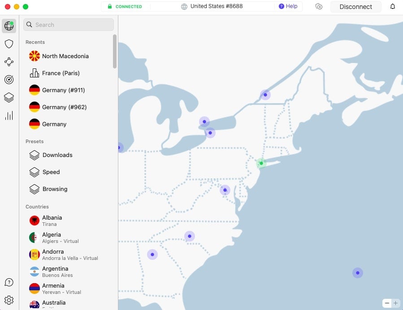Open the Threat Protection shield icon
403x310 pixels.
coord(9,43)
